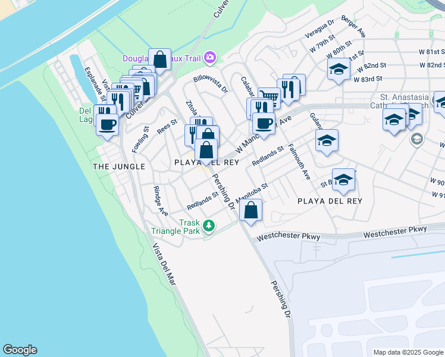This screenshot has height=357, width=445.
Task: Click THE JUNGLE neighborhood label
Action: click(x=119, y=167)
